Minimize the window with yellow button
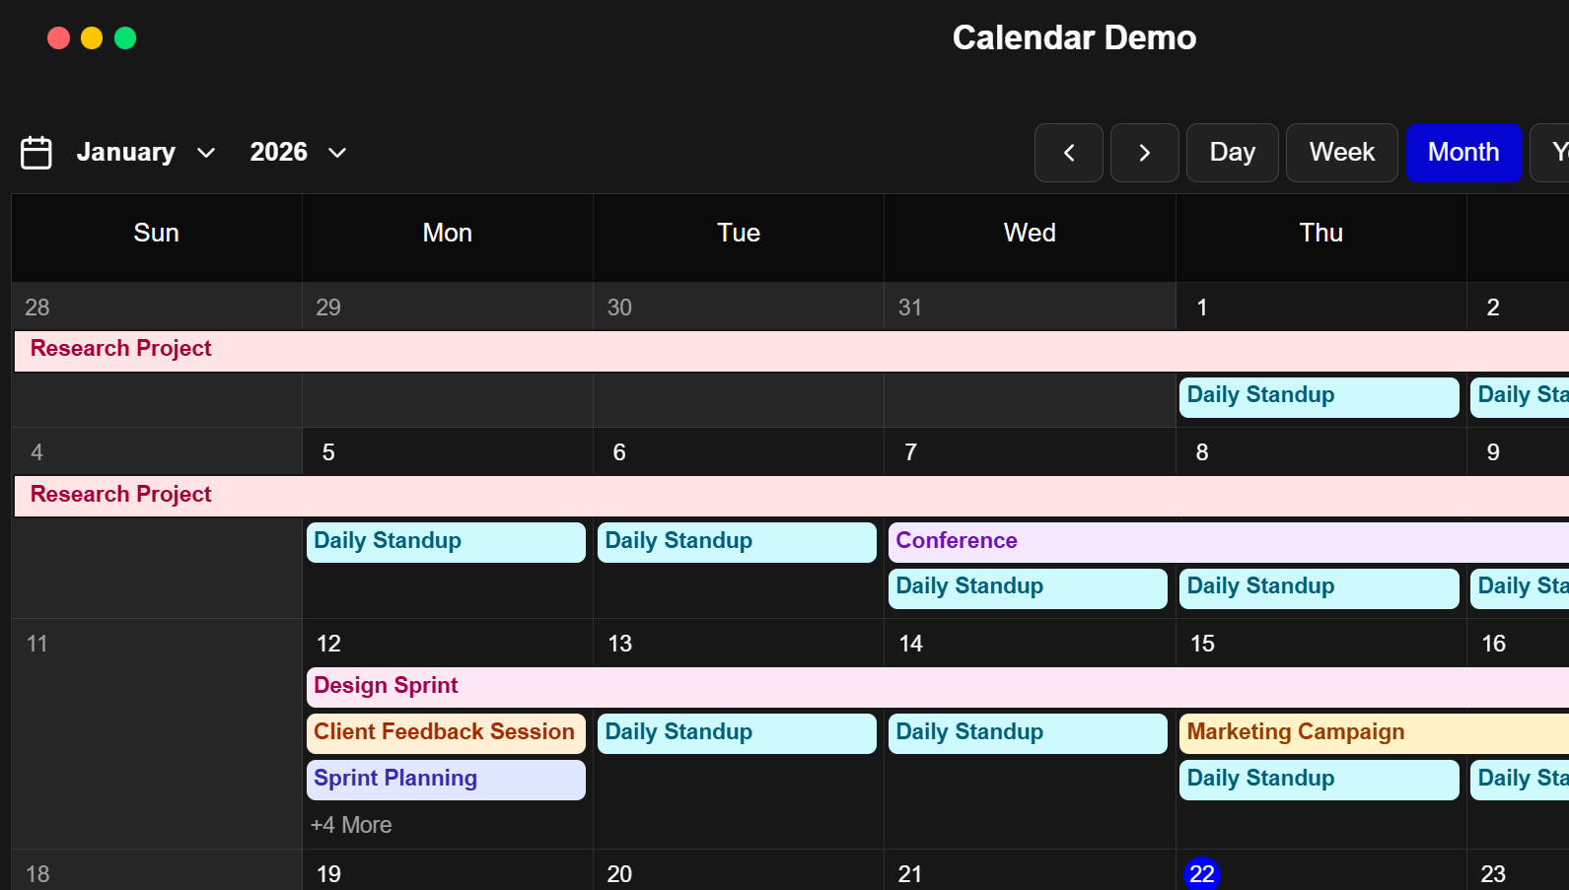Image resolution: width=1569 pixels, height=890 pixels. click(92, 37)
